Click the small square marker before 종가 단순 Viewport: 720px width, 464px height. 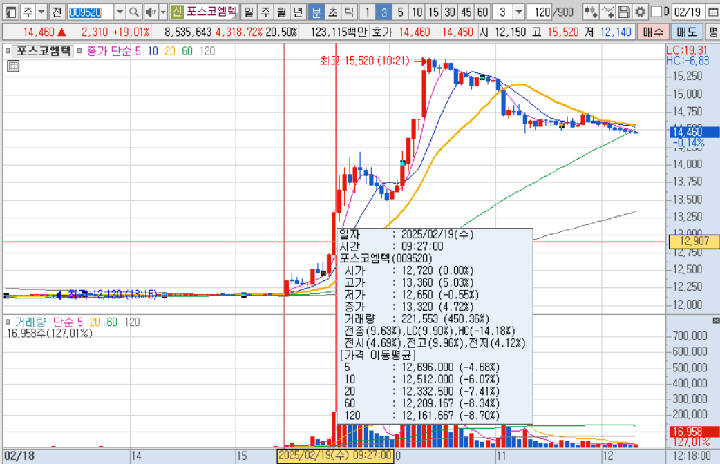(79, 51)
